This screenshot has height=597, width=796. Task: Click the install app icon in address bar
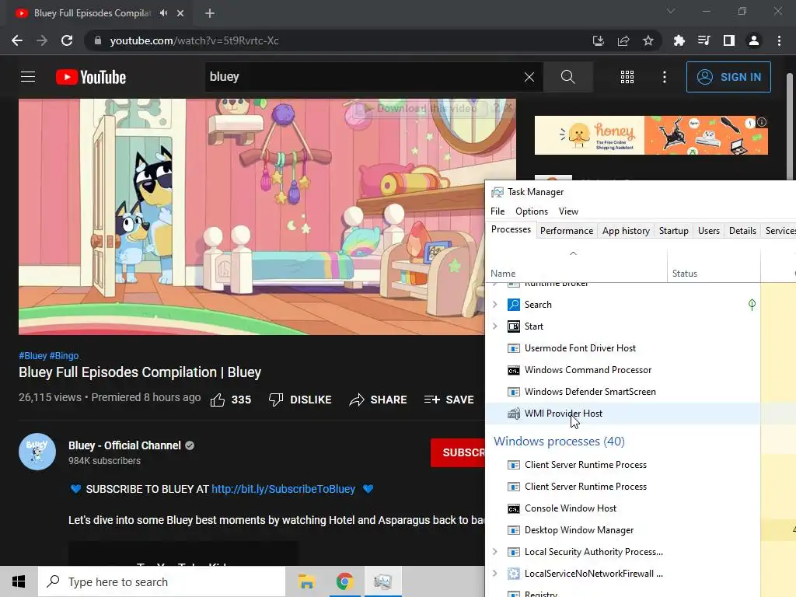click(598, 40)
